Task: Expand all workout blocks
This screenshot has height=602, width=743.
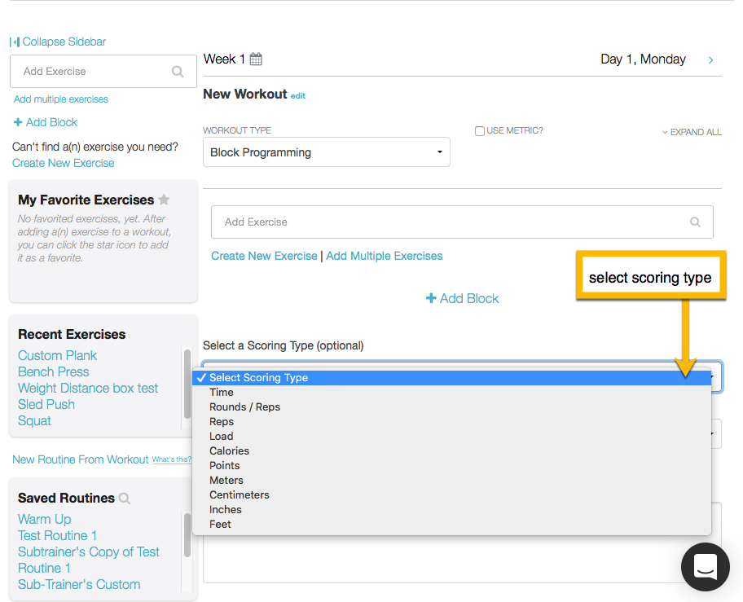Action: 692,132
